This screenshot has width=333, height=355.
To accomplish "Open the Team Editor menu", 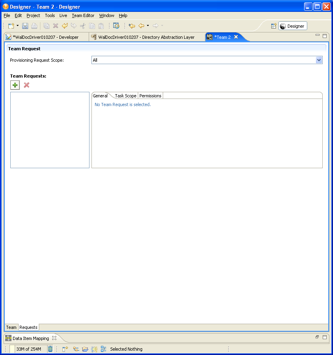I will 83,15.
